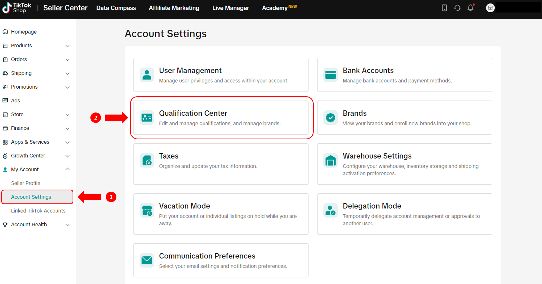This screenshot has height=284, width=542.
Task: Click the Warehouse Settings building icon
Action: click(x=330, y=161)
